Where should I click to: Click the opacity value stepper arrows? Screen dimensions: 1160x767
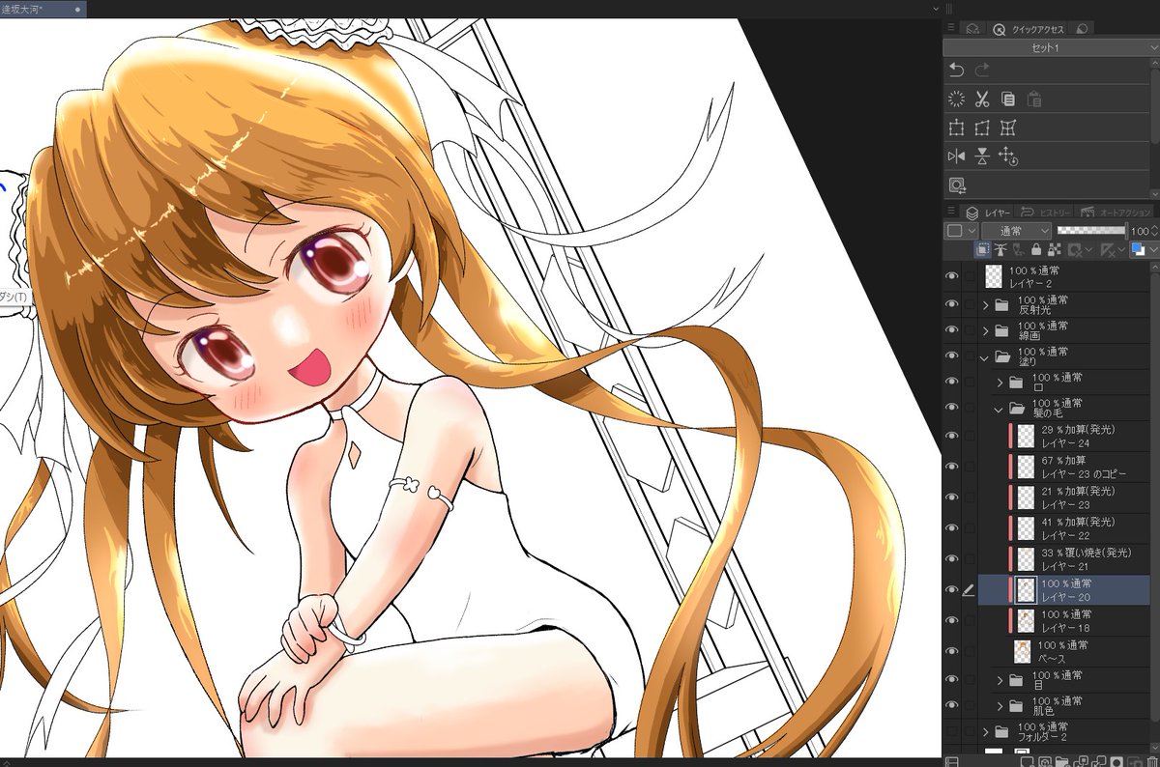pos(1153,231)
